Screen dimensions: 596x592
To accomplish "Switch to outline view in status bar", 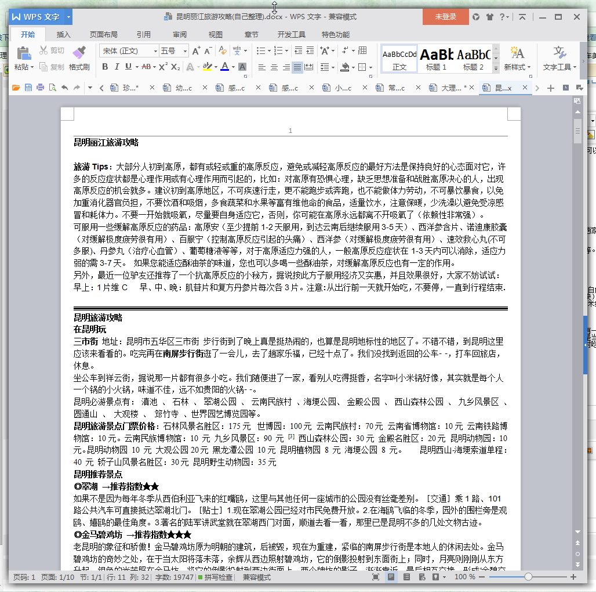I will click(x=406, y=577).
